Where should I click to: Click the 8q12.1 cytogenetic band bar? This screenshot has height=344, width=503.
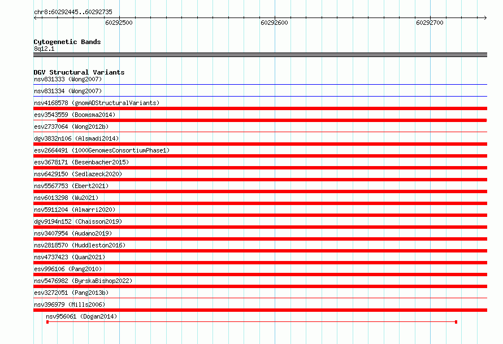[260, 55]
